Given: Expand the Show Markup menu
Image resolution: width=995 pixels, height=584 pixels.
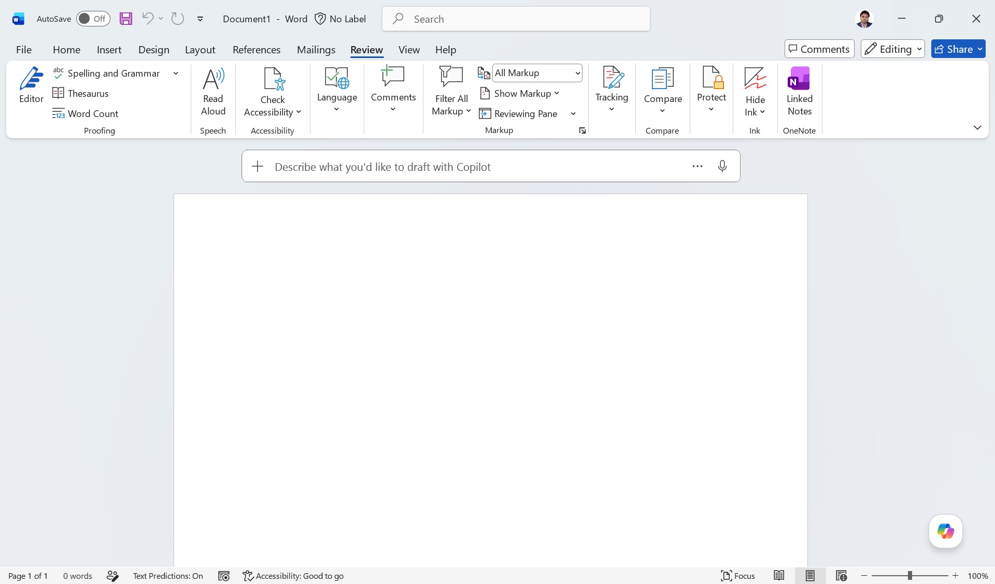Looking at the screenshot, I should click(520, 93).
